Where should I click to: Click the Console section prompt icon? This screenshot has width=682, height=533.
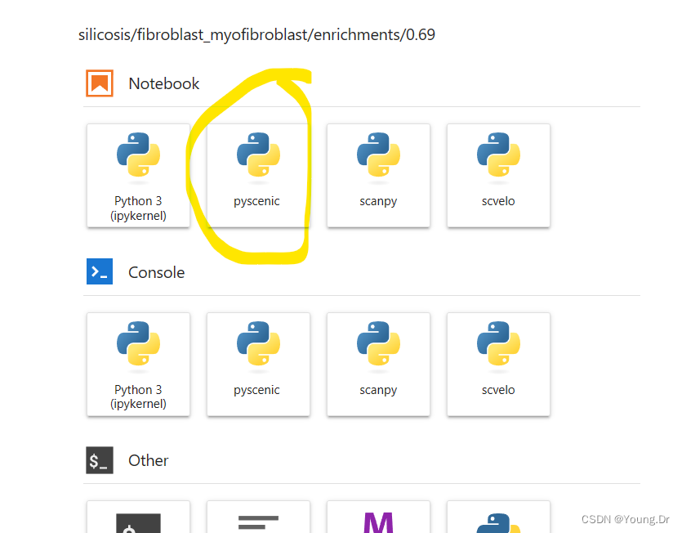tap(100, 271)
